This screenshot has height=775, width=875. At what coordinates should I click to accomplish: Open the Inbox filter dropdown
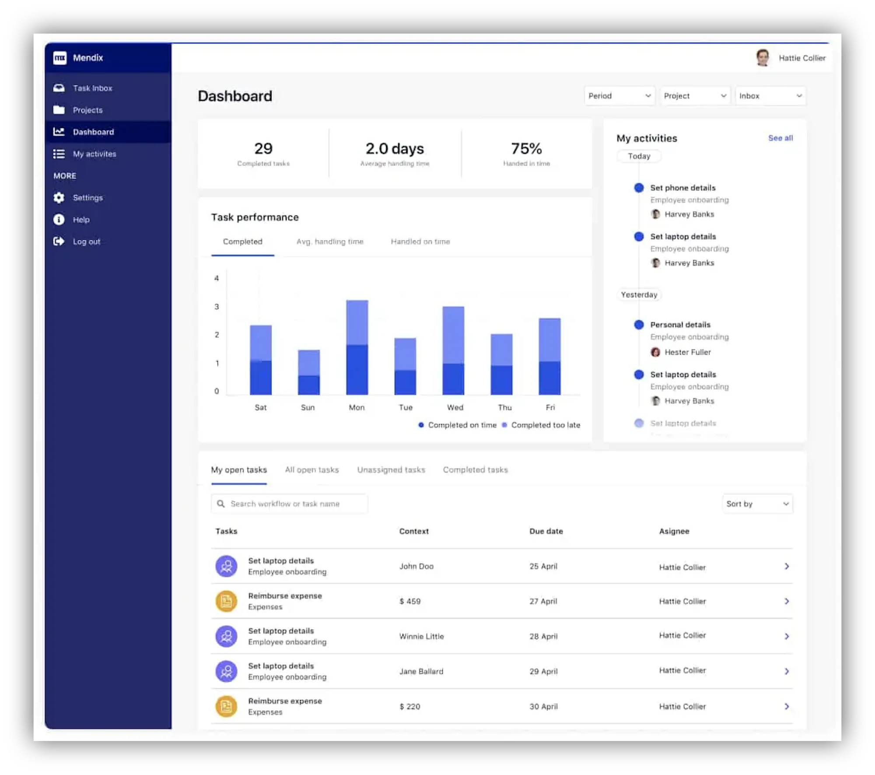(770, 96)
